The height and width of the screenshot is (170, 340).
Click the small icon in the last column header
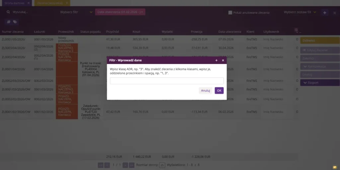296,30
